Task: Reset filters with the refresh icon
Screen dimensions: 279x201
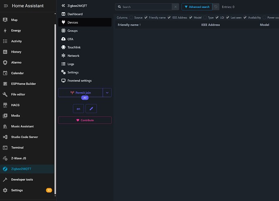Action: 216,7
